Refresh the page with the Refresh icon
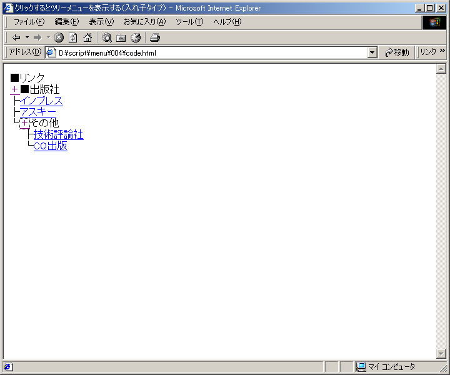450x375 pixels. click(x=73, y=37)
